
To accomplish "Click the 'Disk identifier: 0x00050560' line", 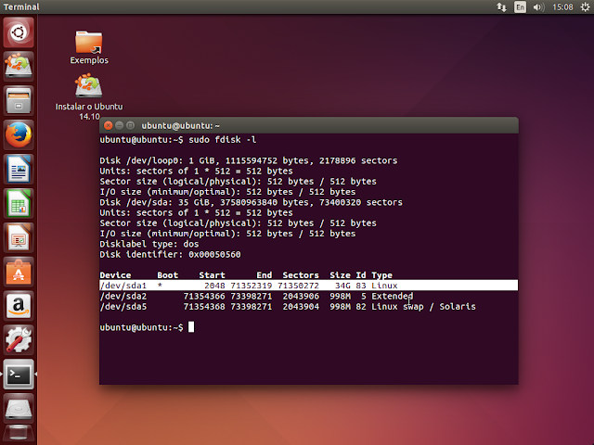I will (x=170, y=254).
